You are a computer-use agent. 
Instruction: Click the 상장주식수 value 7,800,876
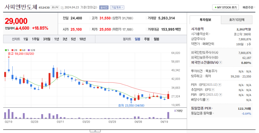245,39
